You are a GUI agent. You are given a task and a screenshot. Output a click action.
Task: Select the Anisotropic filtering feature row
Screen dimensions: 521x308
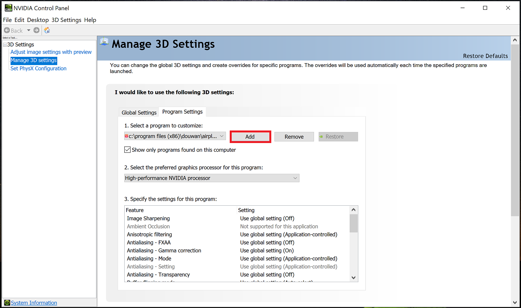tap(149, 234)
